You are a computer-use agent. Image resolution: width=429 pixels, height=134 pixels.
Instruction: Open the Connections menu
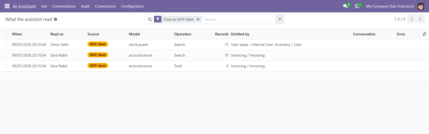[x=105, y=6]
